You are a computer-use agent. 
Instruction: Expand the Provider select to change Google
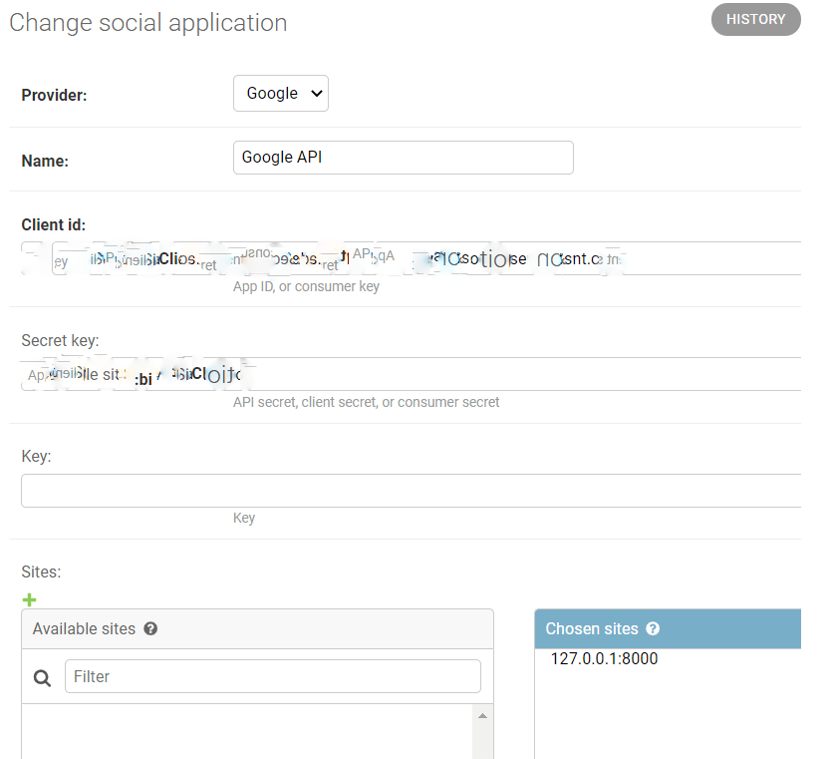click(x=280, y=93)
